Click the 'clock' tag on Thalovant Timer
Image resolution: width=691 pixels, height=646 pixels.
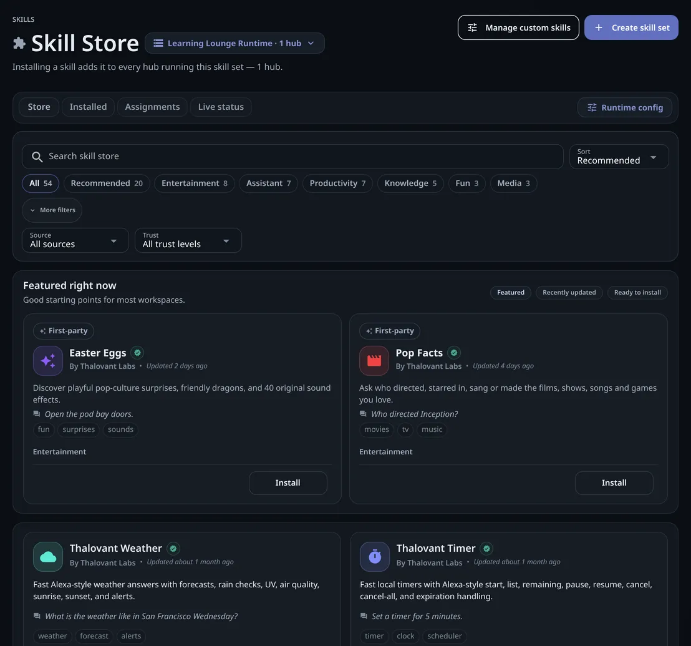pyautogui.click(x=405, y=636)
